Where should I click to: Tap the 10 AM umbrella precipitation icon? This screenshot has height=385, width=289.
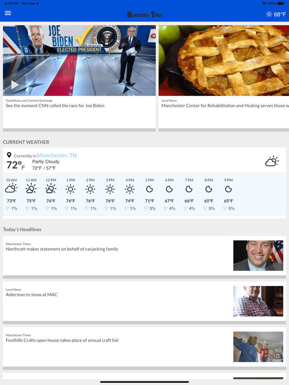click(x=7, y=209)
